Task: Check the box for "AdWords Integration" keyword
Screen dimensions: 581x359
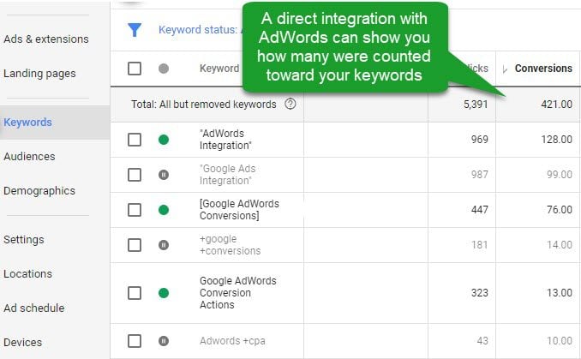Action: click(135, 140)
